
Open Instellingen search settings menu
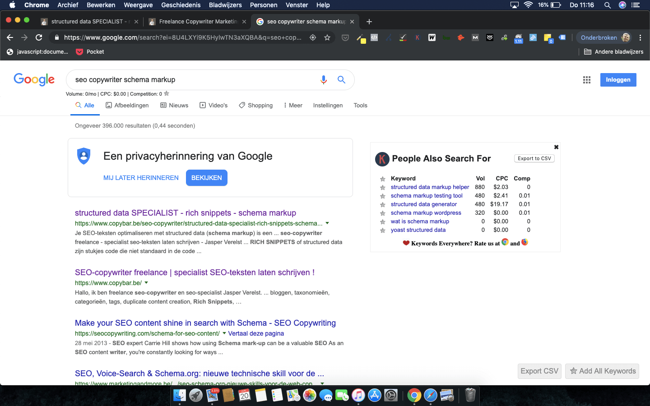point(328,105)
